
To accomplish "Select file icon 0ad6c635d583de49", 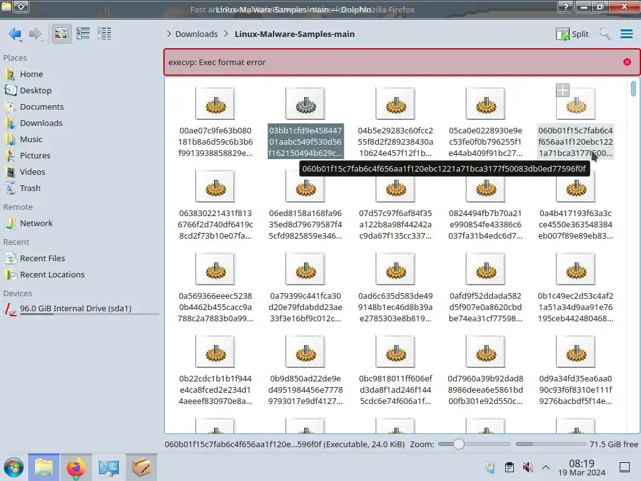I will tap(396, 269).
